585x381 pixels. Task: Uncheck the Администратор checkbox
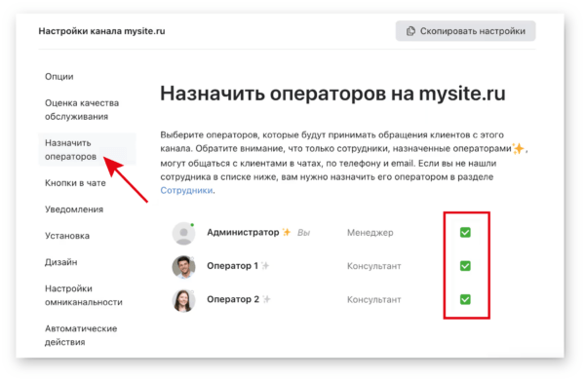[465, 233]
